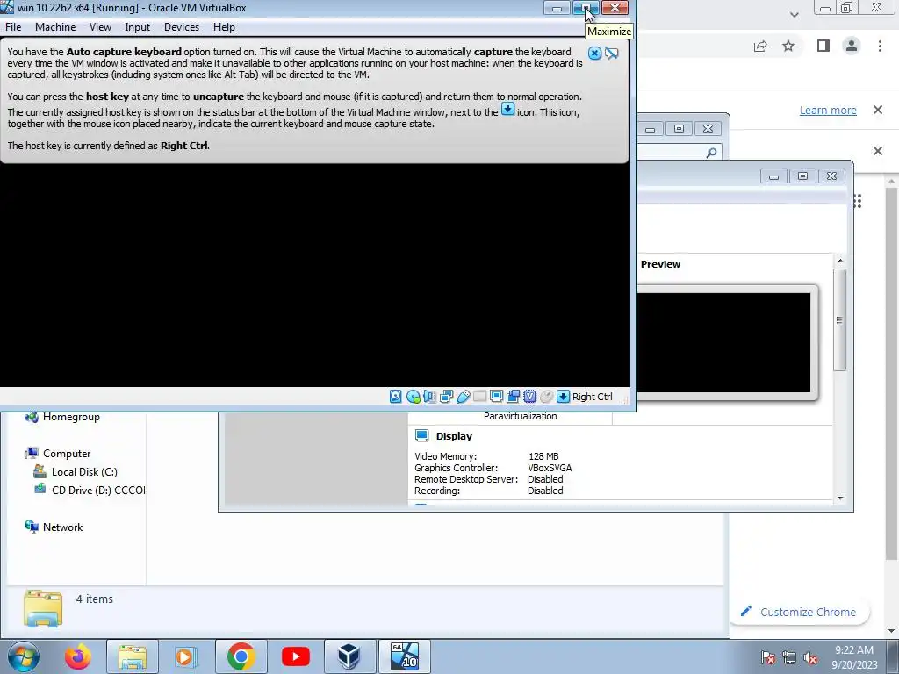The height and width of the screenshot is (674, 899).
Task: Open the Google apps grid icon
Action: (x=858, y=201)
